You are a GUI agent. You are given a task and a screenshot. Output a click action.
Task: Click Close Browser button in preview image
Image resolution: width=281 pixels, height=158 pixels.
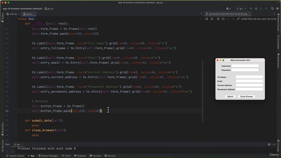point(246,97)
